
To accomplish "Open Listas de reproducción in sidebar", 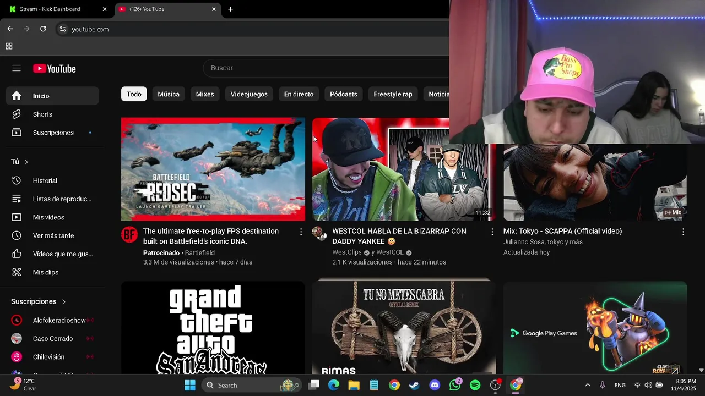I will pyautogui.click(x=52, y=199).
